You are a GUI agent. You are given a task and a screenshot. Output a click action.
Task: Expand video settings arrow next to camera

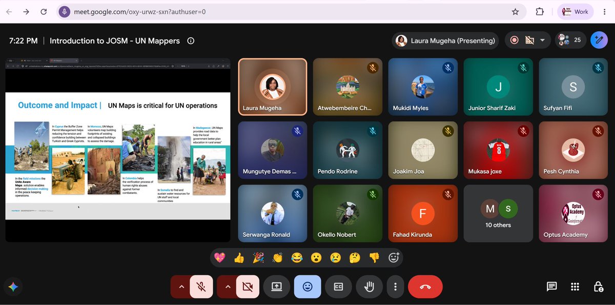tap(228, 287)
